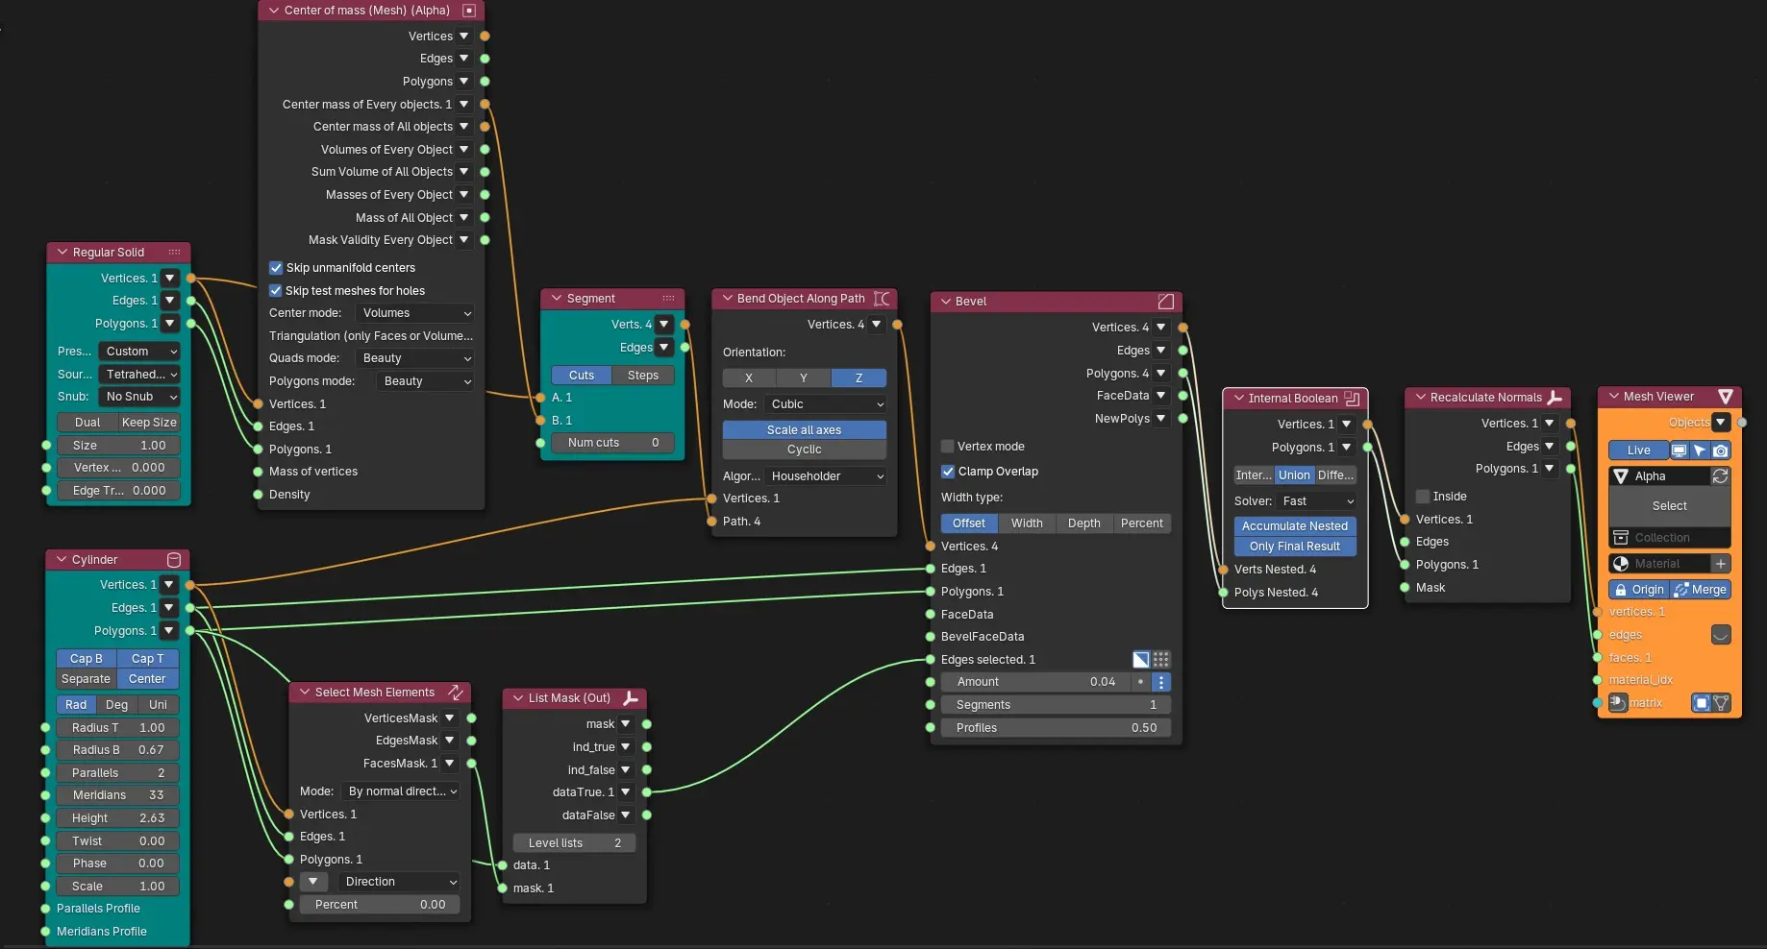Adjust the Profiles slider in Bevel
Viewport: 1767px width, 949px height.
point(1056,728)
